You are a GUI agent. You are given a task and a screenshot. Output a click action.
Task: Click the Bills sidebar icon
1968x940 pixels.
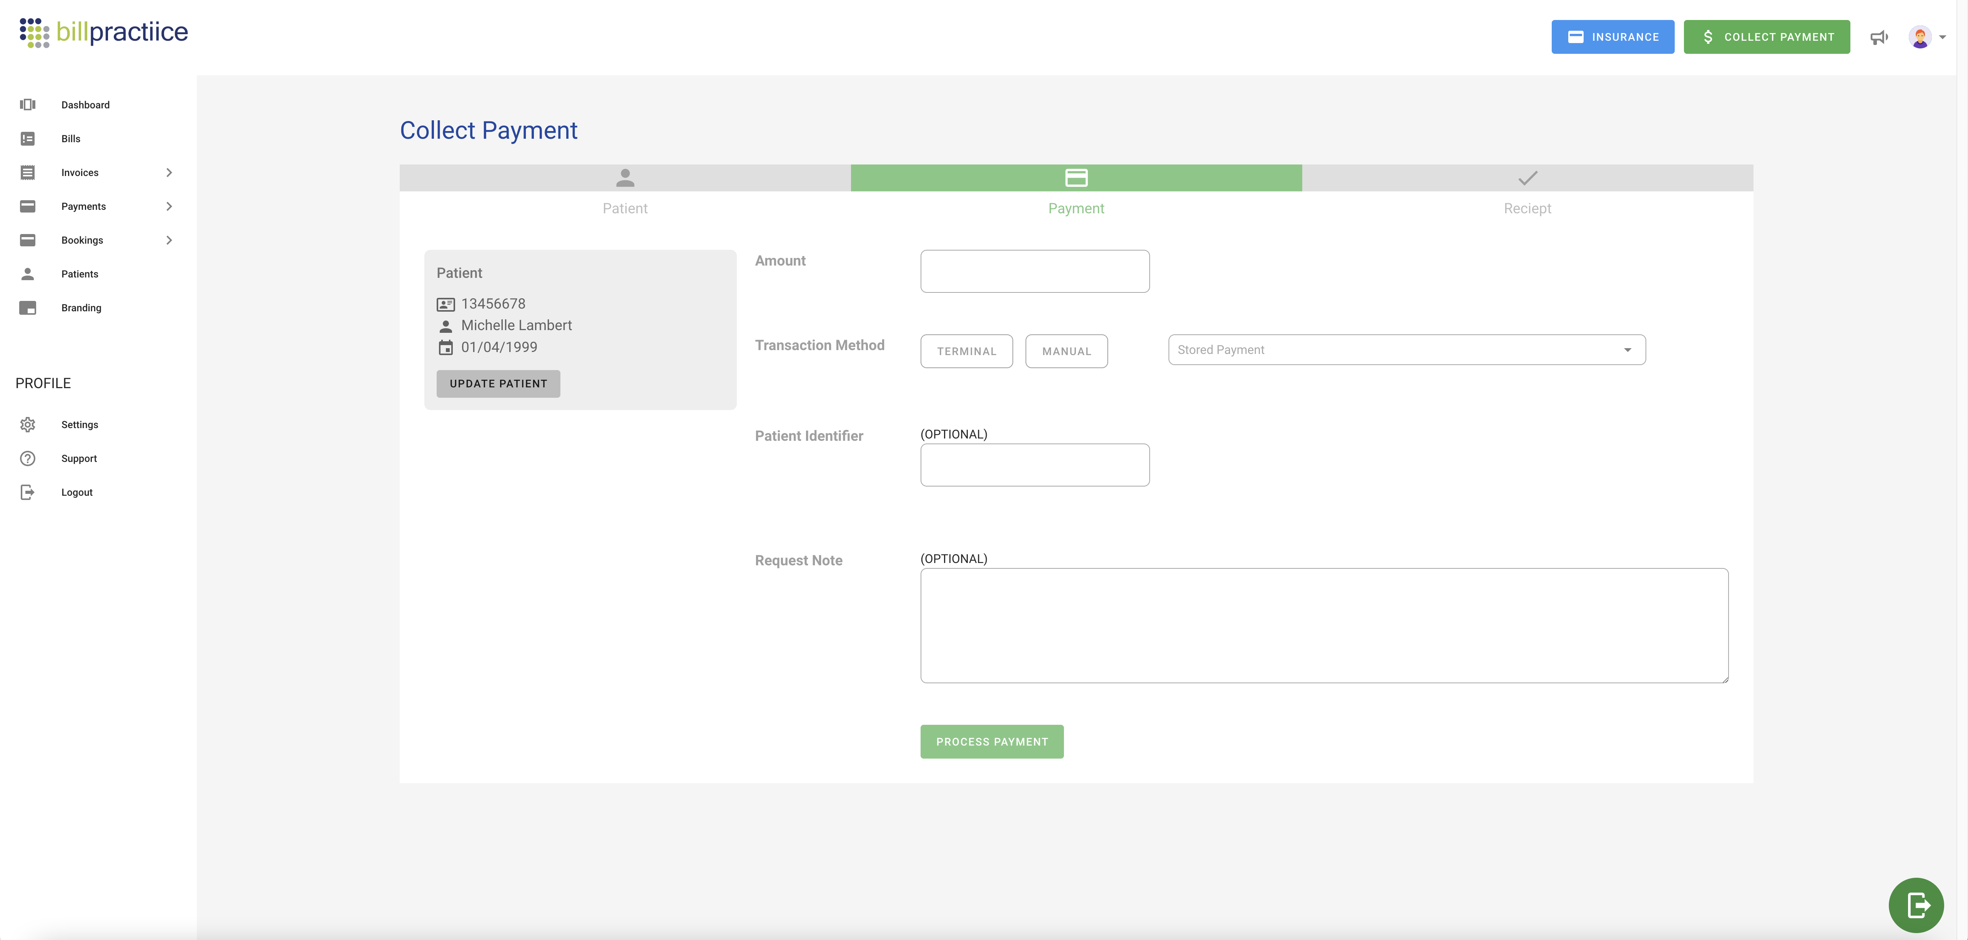click(x=28, y=138)
